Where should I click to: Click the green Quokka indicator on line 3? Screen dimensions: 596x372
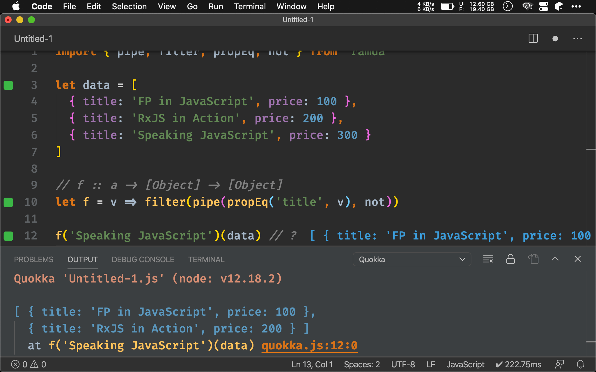8,85
